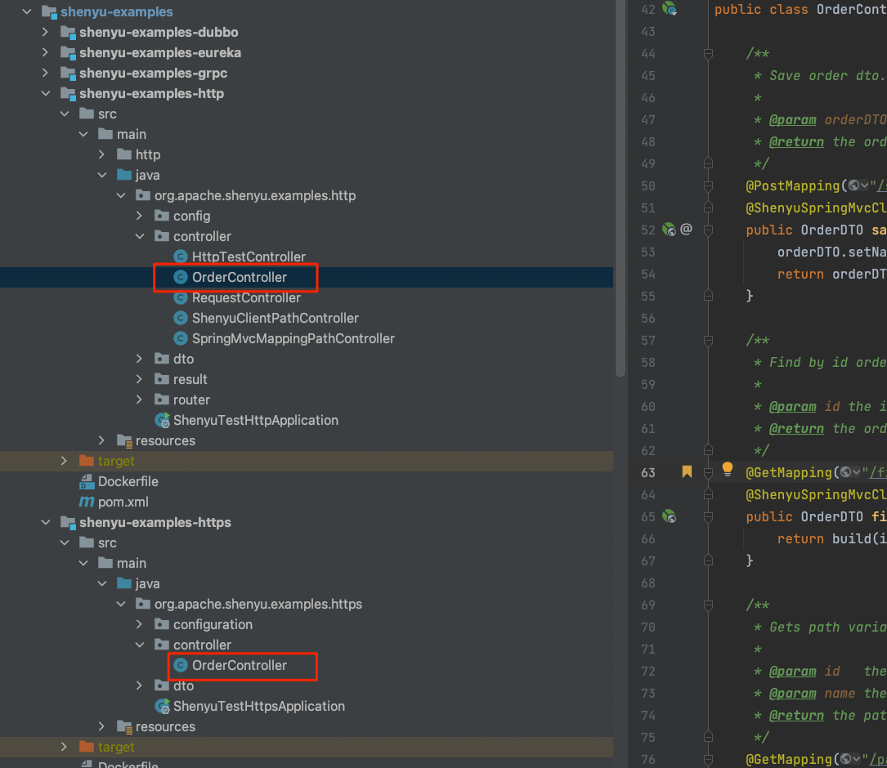The image size is (887, 768).
Task: Click the project tree vertical scrollbar
Action: [620, 189]
